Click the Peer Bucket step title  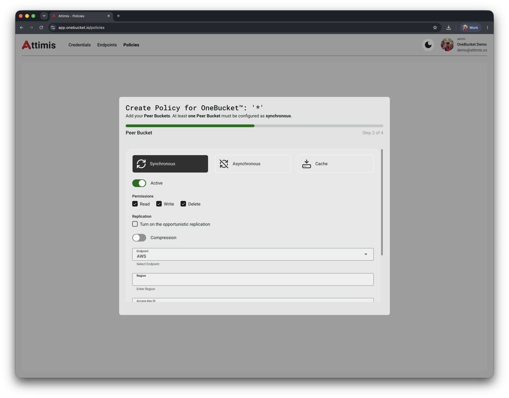(139, 133)
